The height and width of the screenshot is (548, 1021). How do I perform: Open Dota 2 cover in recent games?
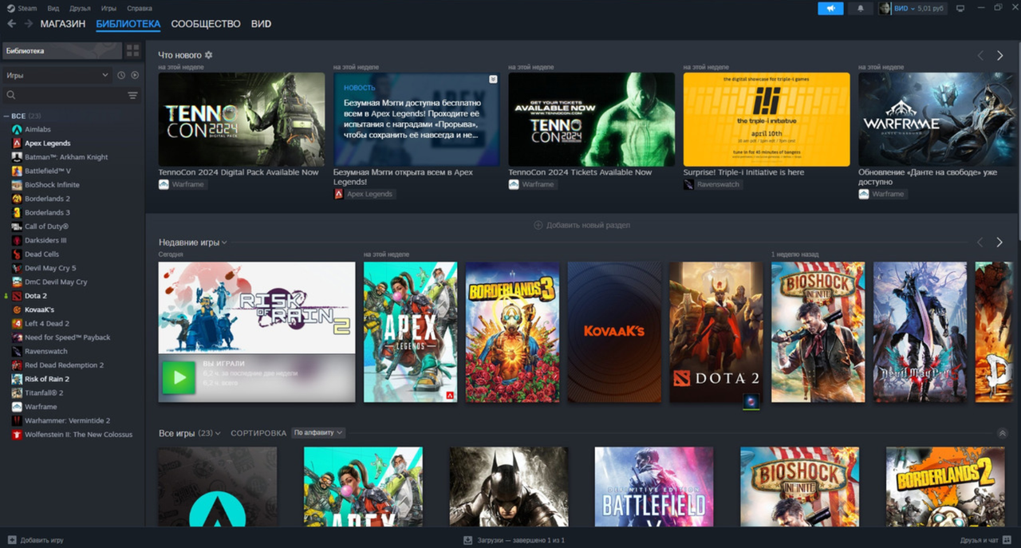point(716,332)
